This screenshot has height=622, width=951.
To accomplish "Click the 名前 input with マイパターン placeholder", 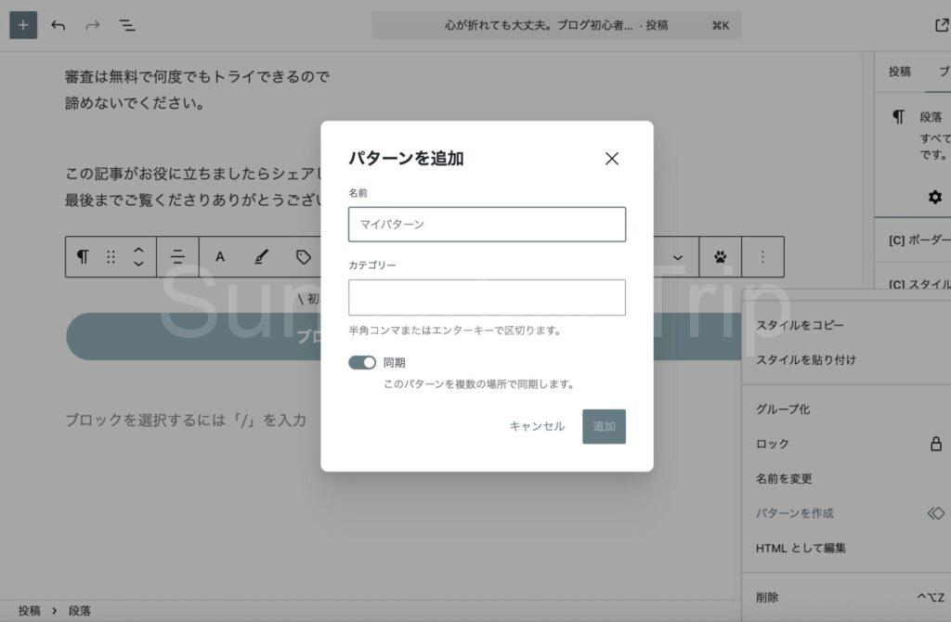I will [487, 224].
